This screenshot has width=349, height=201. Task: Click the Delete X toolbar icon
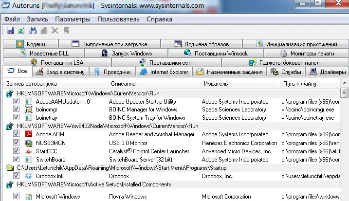[55, 30]
